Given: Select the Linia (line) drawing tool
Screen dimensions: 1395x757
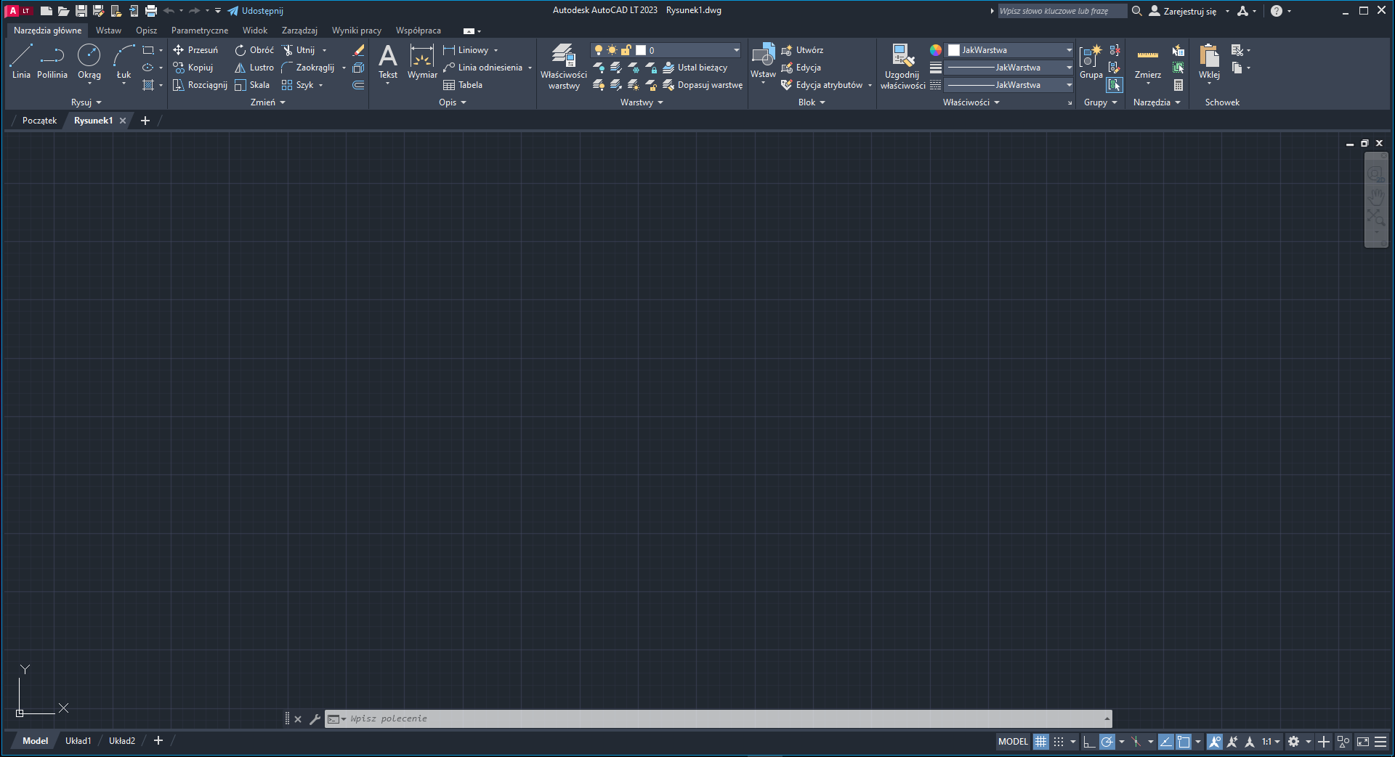Looking at the screenshot, I should coord(21,61).
